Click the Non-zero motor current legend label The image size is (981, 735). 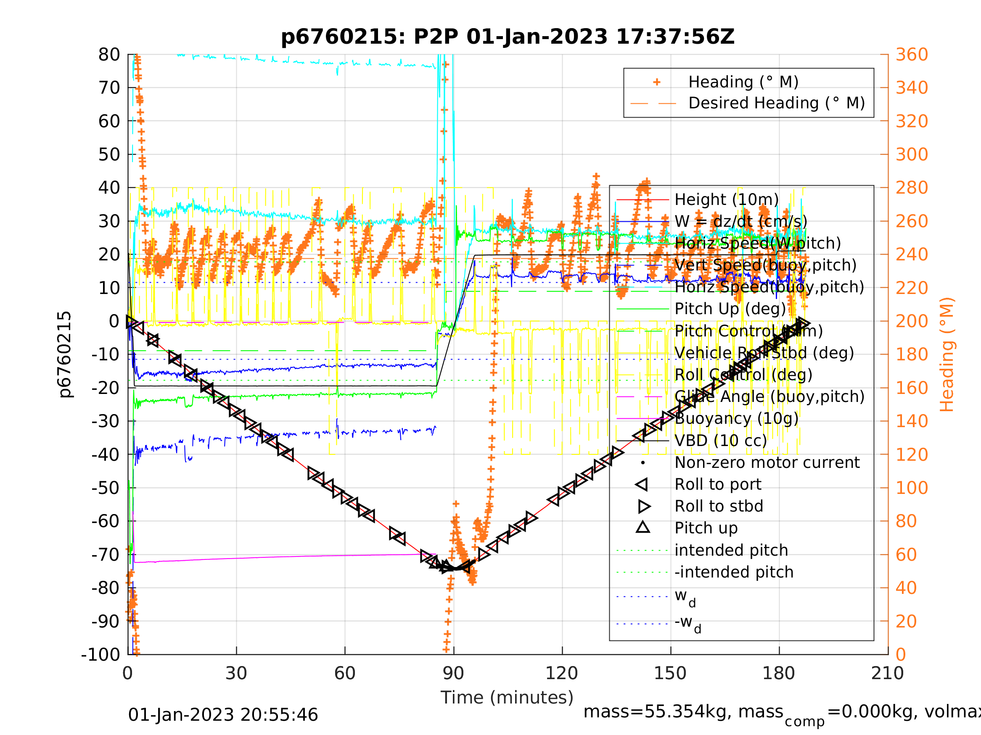point(767,462)
